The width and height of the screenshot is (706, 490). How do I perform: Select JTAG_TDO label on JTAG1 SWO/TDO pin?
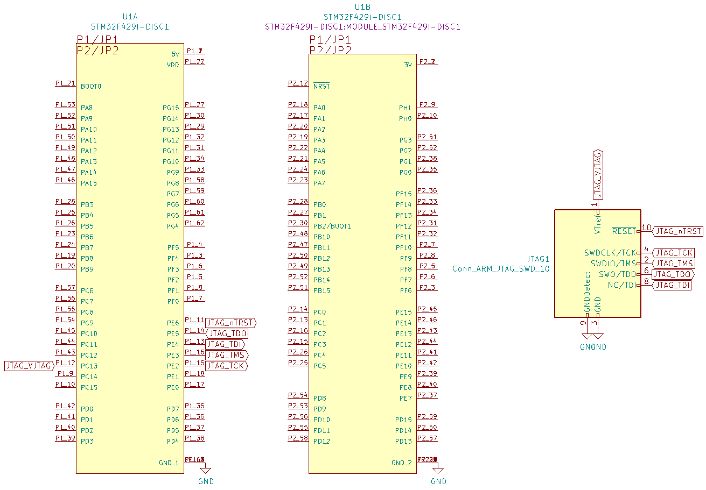coord(673,274)
